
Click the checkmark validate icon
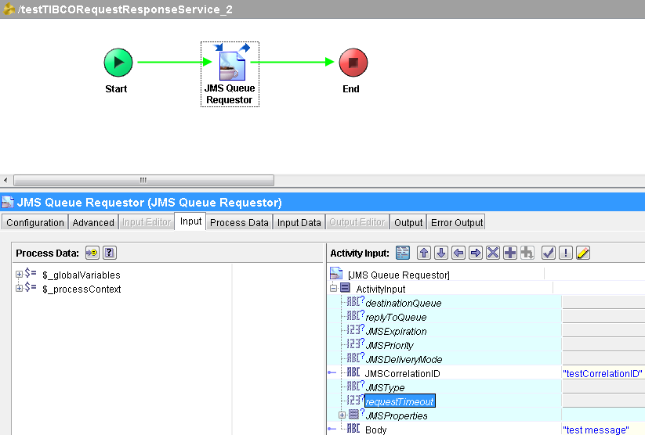click(x=549, y=253)
